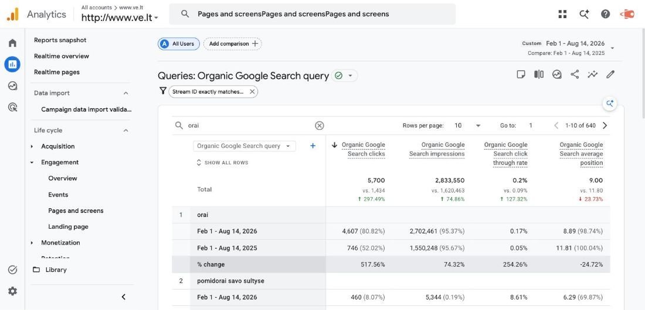Open Campaign data import validation report
Screen dimensions: 645x310
[86, 109]
